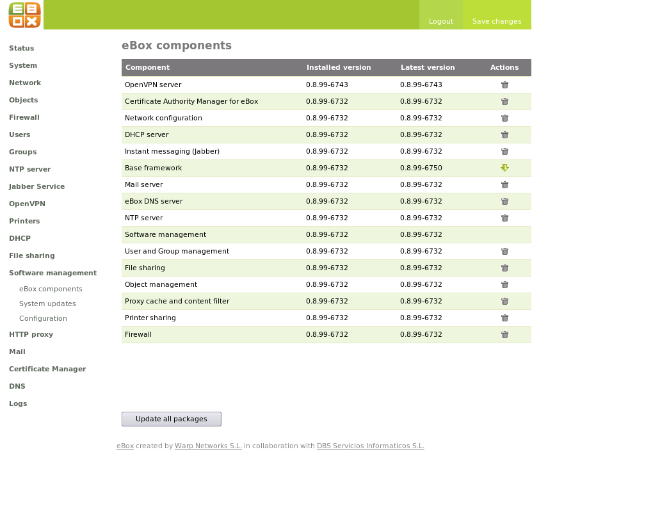Click the eBox components page heading

(177, 45)
